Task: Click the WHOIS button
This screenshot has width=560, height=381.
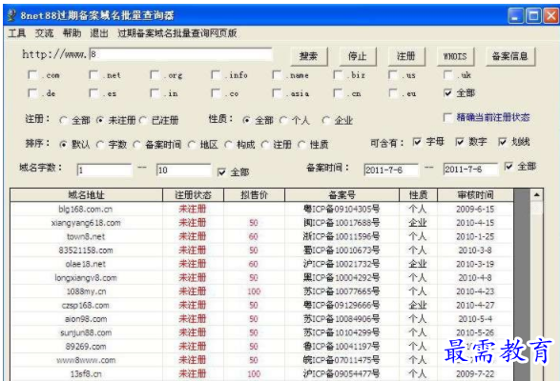Action: [x=455, y=56]
